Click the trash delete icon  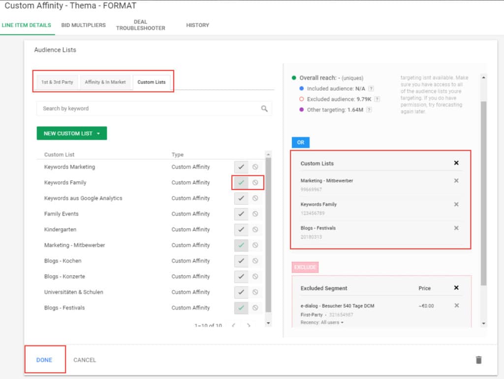pyautogui.click(x=478, y=360)
